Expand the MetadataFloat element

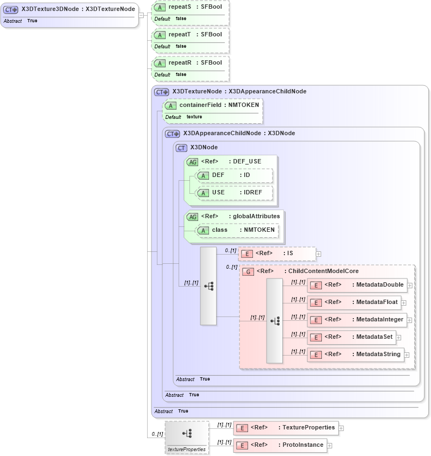(x=404, y=303)
